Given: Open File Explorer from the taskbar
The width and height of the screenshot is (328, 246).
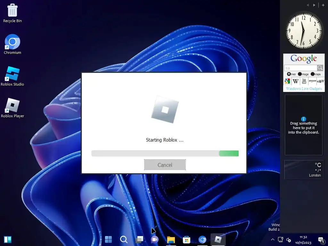Looking at the screenshot, I should coord(171,240).
